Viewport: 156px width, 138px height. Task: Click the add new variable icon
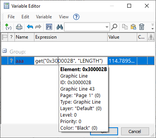8,27
